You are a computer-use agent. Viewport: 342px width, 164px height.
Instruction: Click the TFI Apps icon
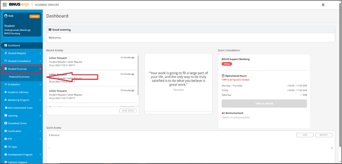click(x=6, y=147)
